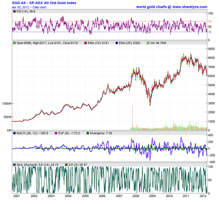This screenshot has height=204, width=219.
Task: Open the www.sharelynx.com link text
Action: click(x=190, y=7)
